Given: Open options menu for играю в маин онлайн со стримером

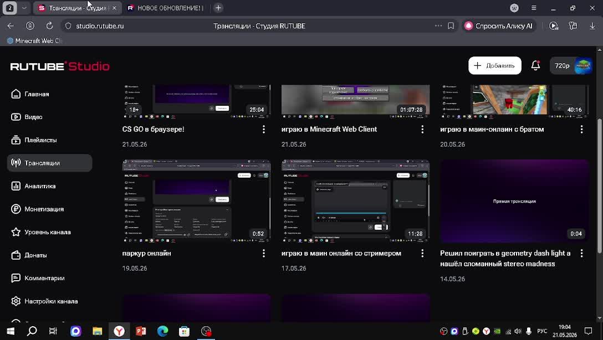Looking at the screenshot, I should pos(423,253).
